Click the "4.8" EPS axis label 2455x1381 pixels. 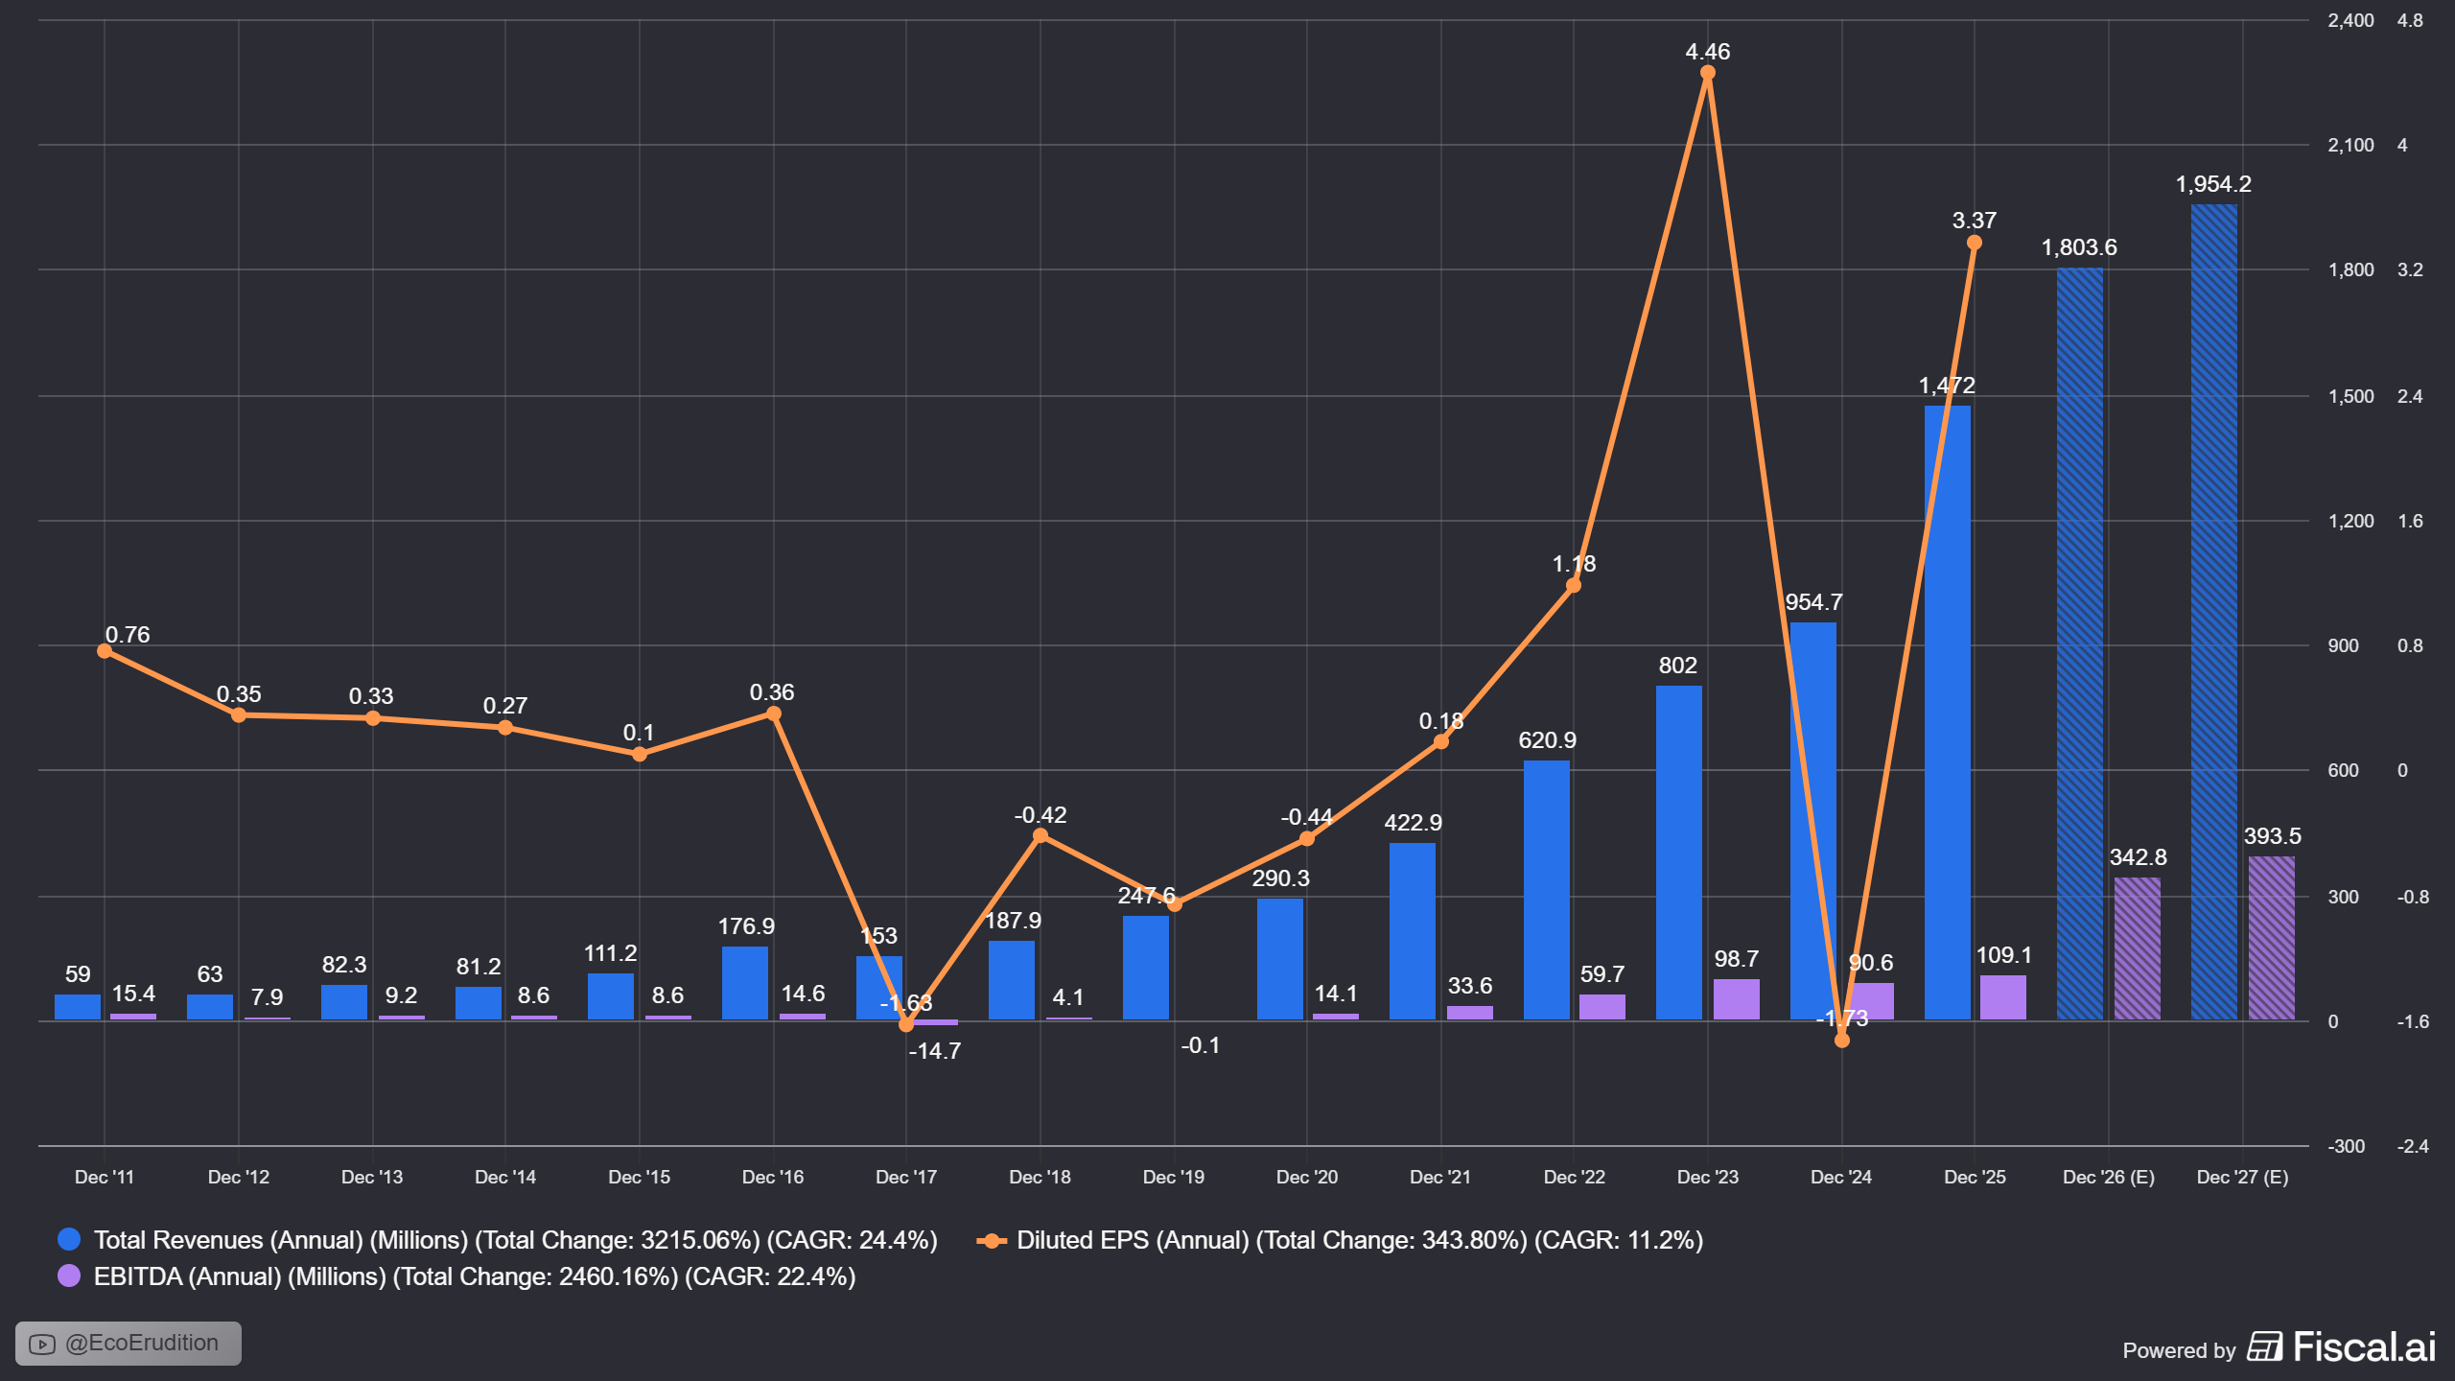[x=2410, y=20]
